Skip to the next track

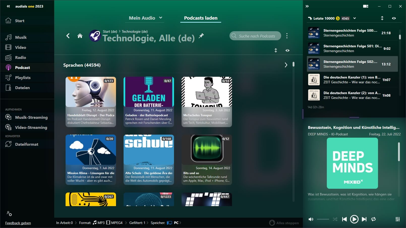(x=364, y=219)
